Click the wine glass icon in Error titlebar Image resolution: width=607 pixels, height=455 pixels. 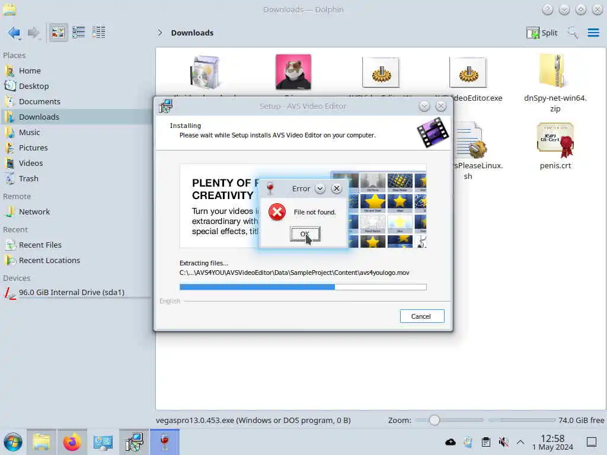pyautogui.click(x=270, y=188)
